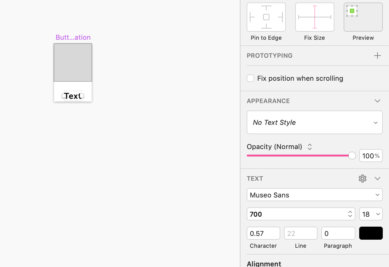The width and height of the screenshot is (389, 267).
Task: Collapse the Appearance section
Action: [x=377, y=101]
